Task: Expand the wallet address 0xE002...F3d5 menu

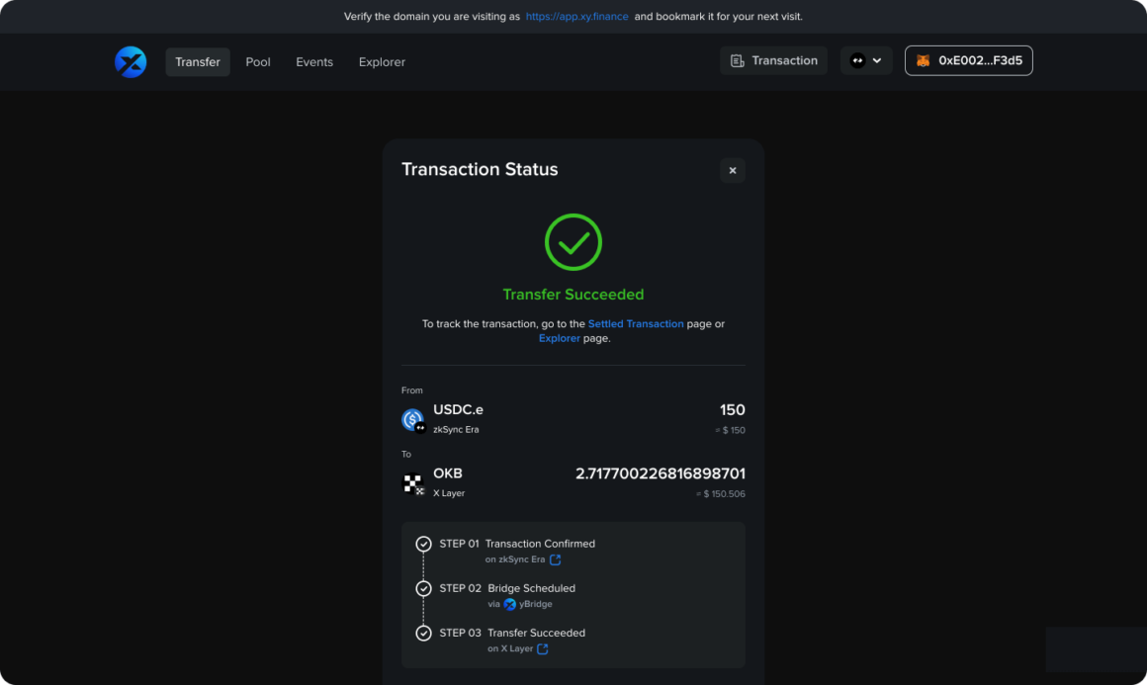Action: point(968,60)
